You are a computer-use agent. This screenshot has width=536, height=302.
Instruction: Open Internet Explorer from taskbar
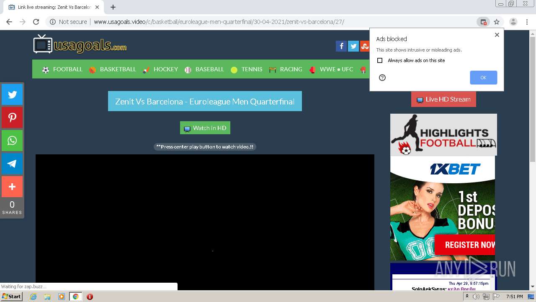tap(33, 297)
